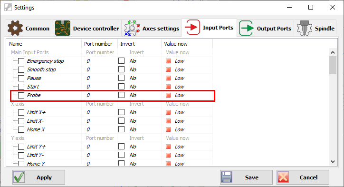Click the Limit X- port number value
This screenshot has width=344, height=187.
tap(88, 121)
